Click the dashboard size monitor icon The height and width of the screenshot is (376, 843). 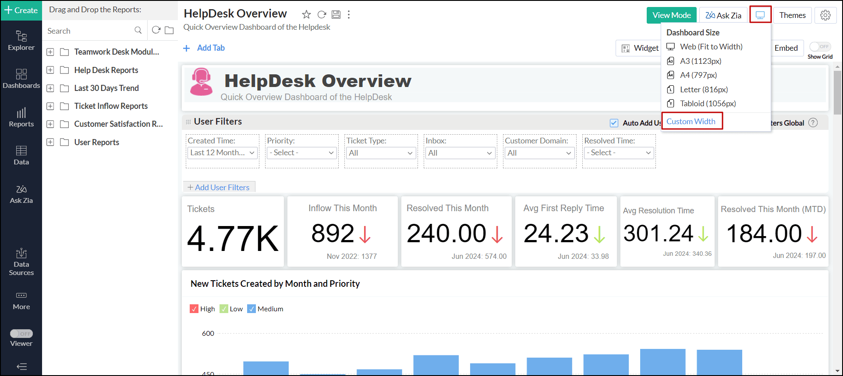760,15
